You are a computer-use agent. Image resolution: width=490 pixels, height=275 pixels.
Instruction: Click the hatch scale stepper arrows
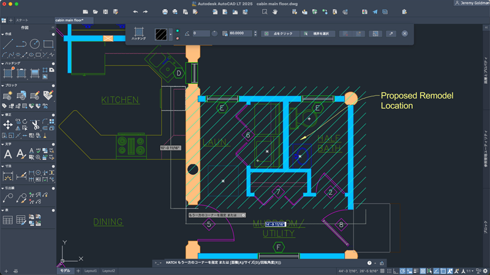click(255, 34)
